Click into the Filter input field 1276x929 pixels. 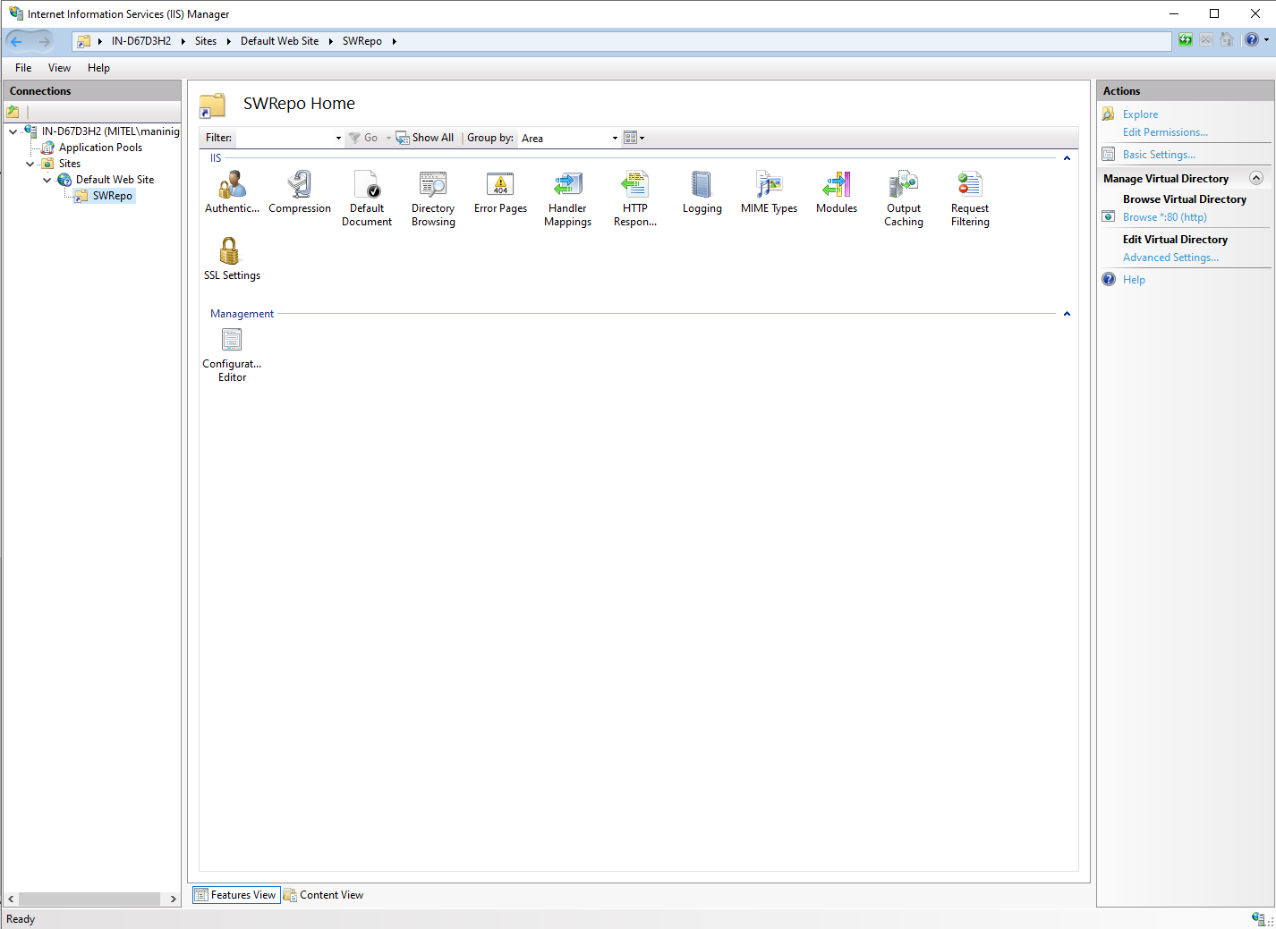[285, 138]
